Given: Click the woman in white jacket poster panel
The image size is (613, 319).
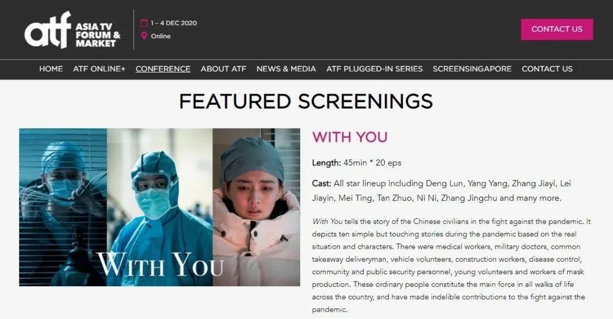Looking at the screenshot, I should (x=257, y=207).
